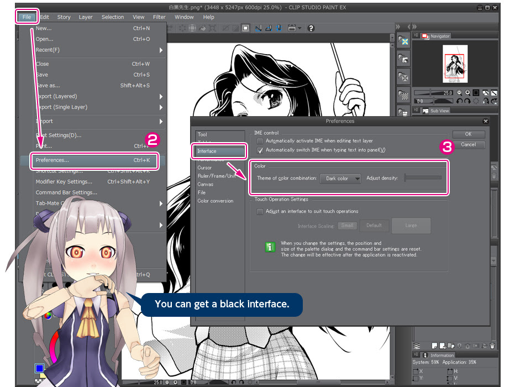Enable auto activate IME on text layer

(260, 141)
